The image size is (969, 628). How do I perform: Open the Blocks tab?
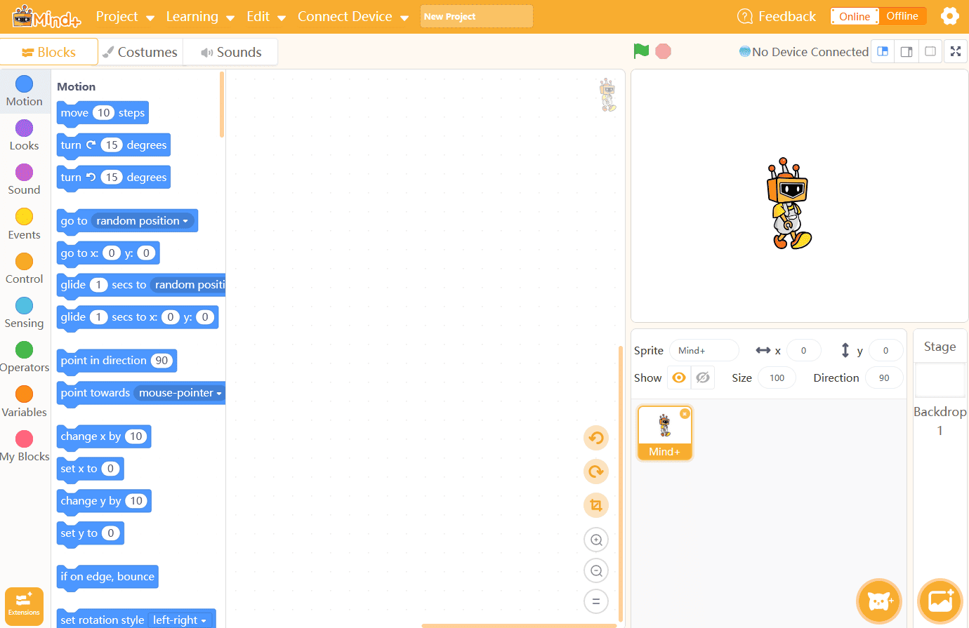point(49,52)
